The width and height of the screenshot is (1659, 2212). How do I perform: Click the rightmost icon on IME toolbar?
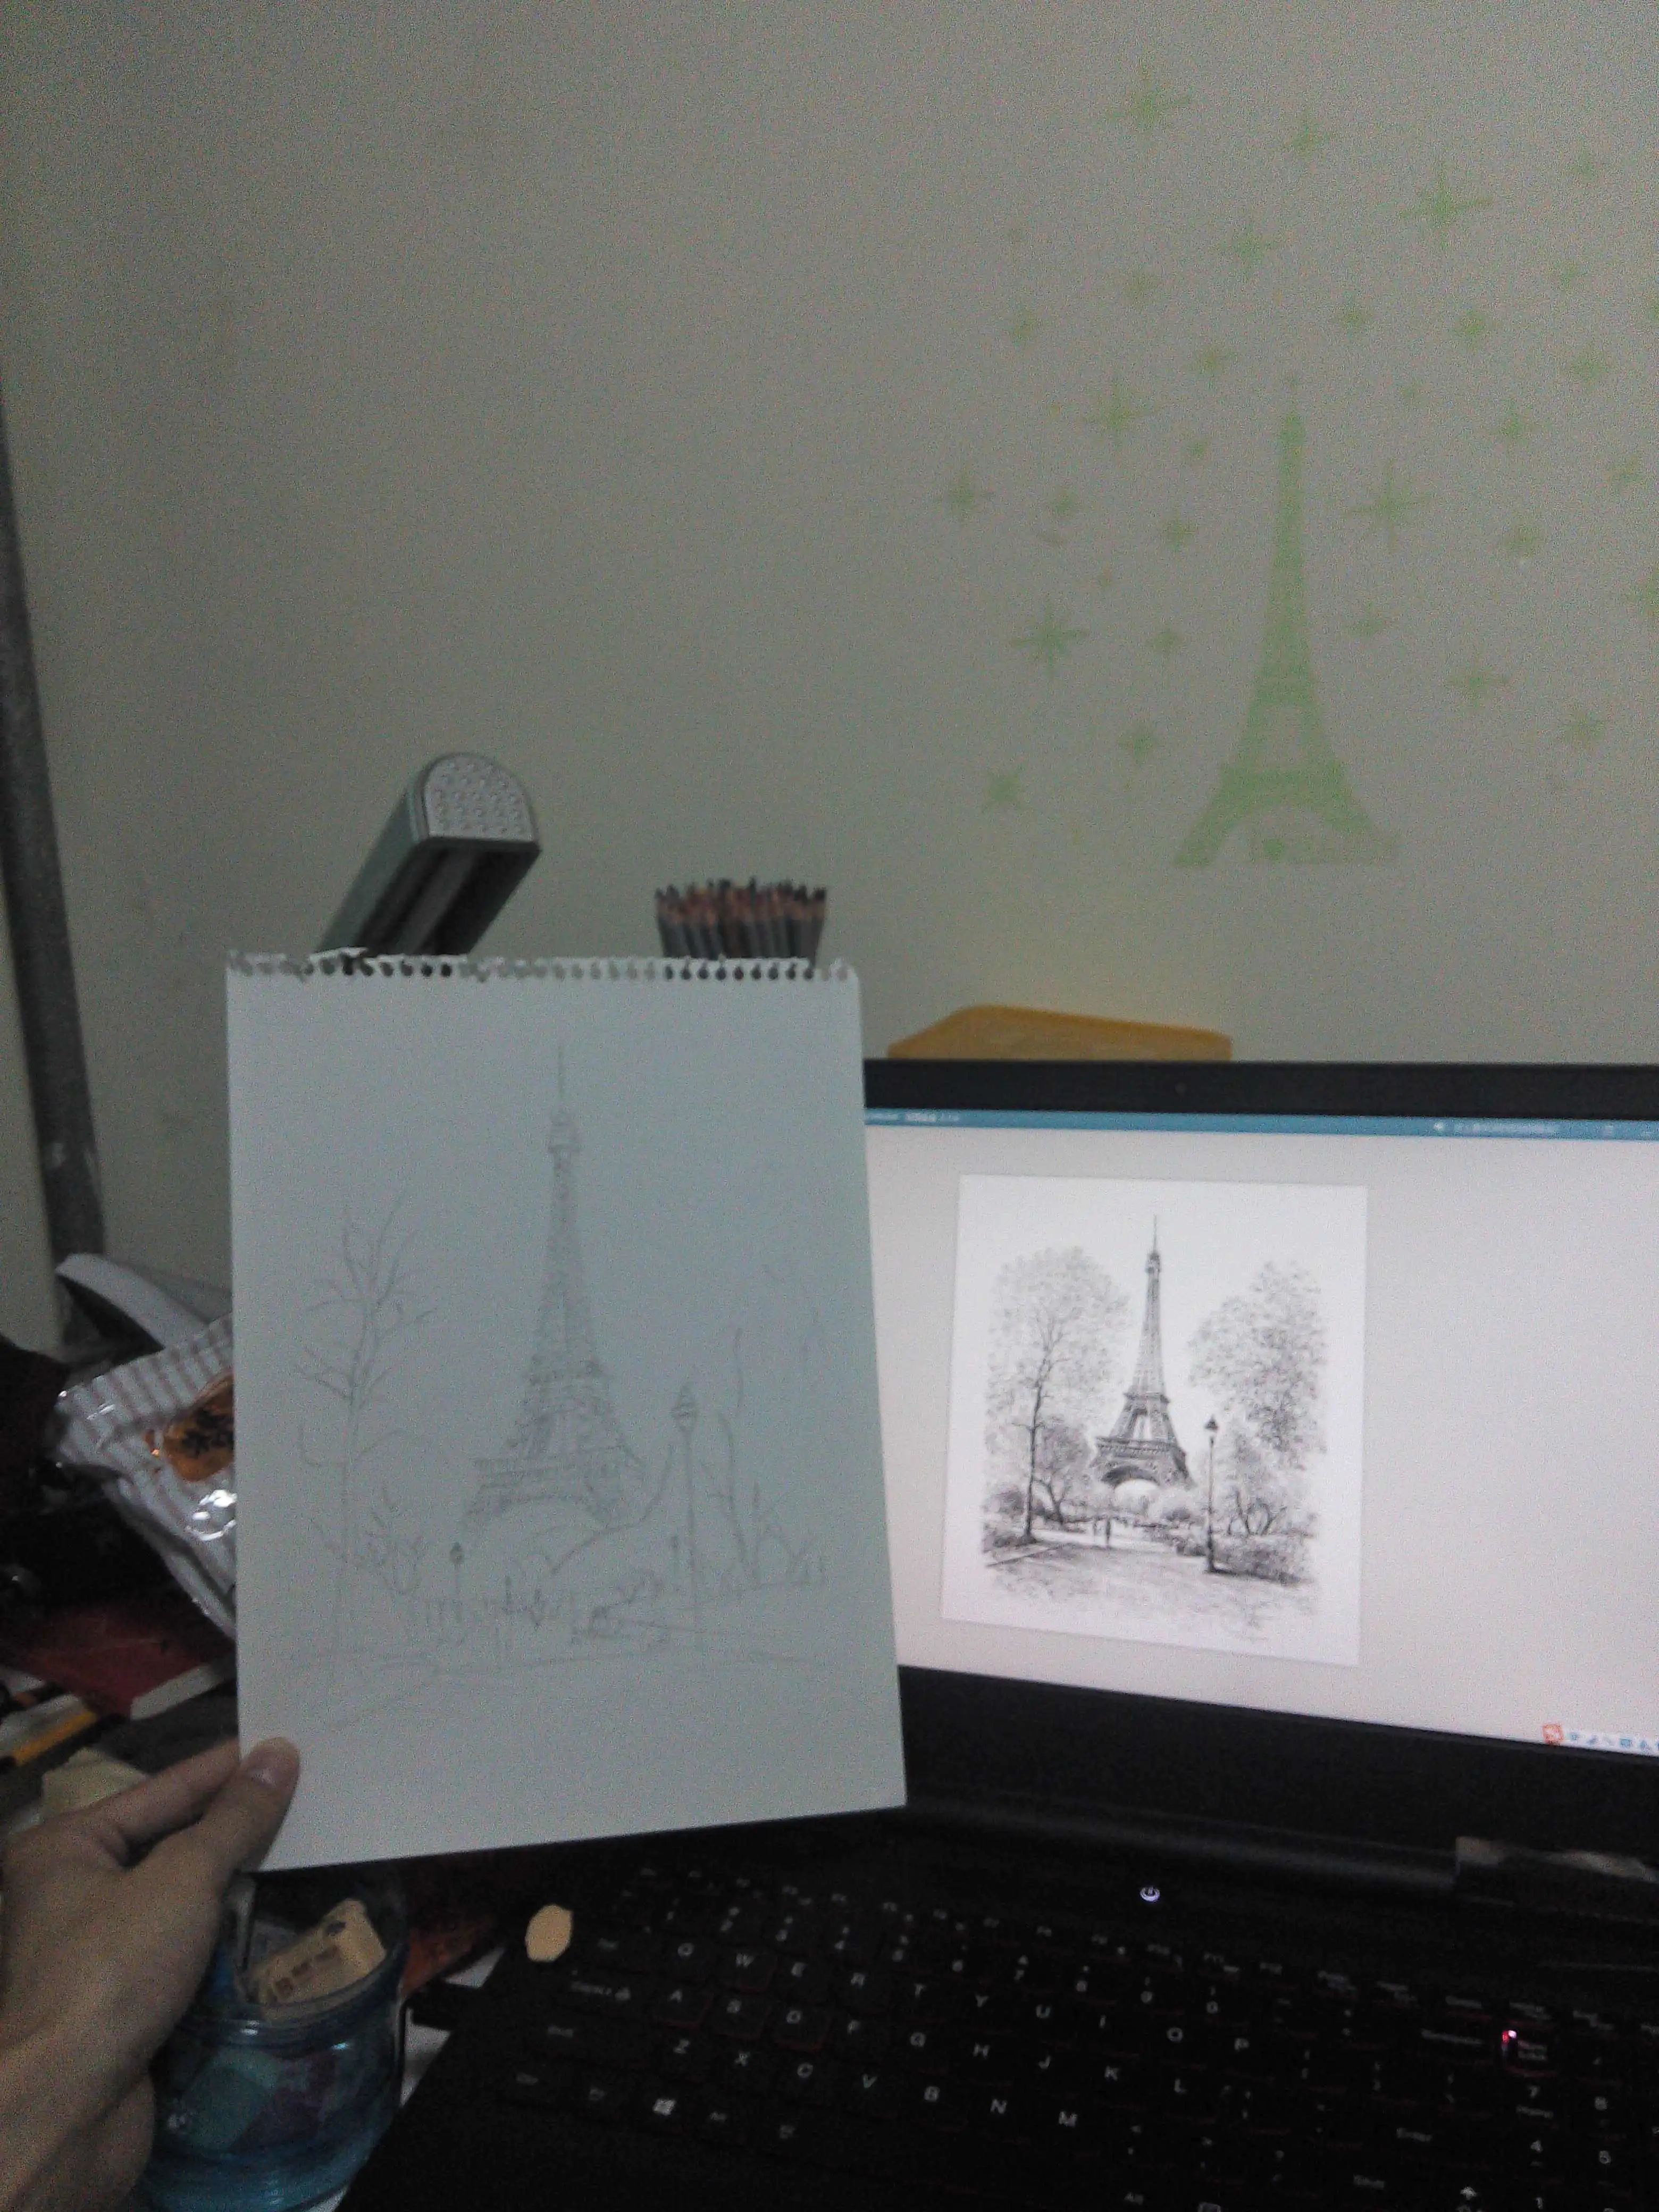[1656, 1747]
